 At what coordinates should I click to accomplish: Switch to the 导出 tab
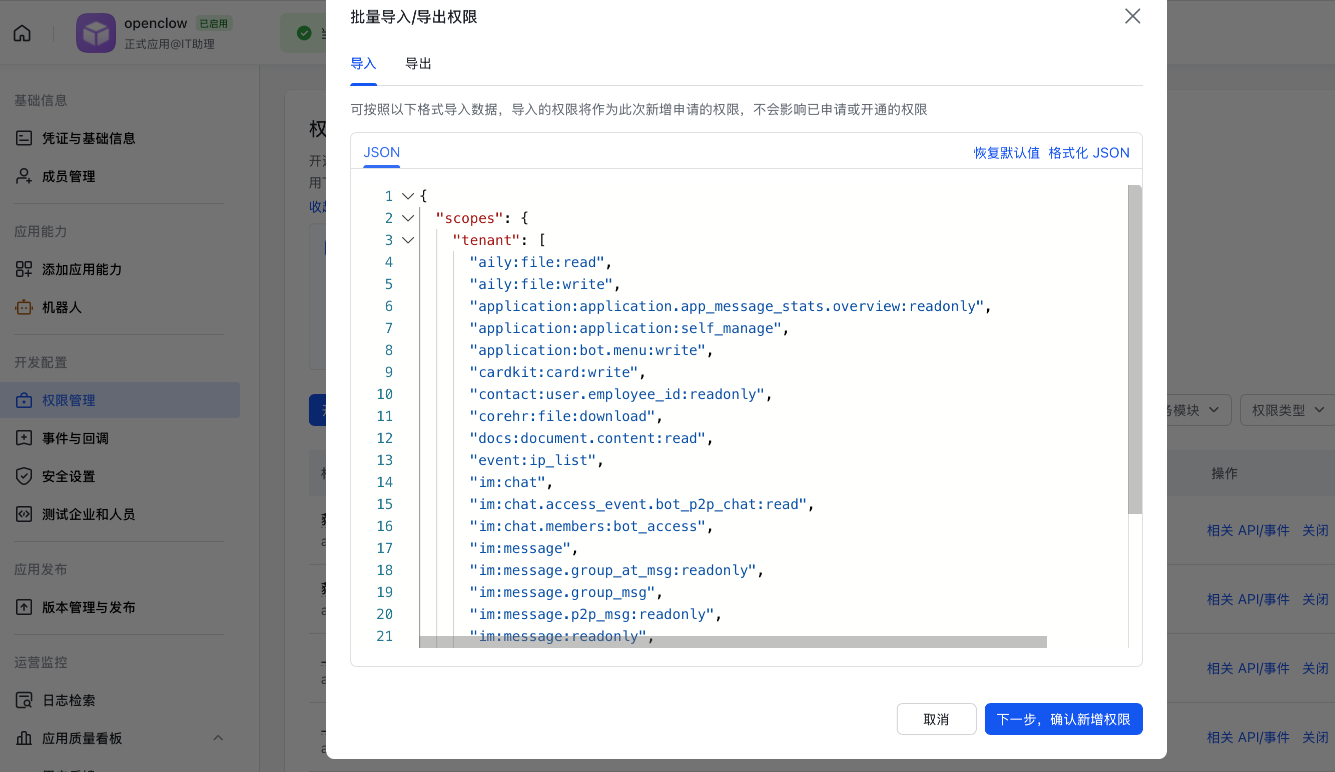[x=418, y=63]
